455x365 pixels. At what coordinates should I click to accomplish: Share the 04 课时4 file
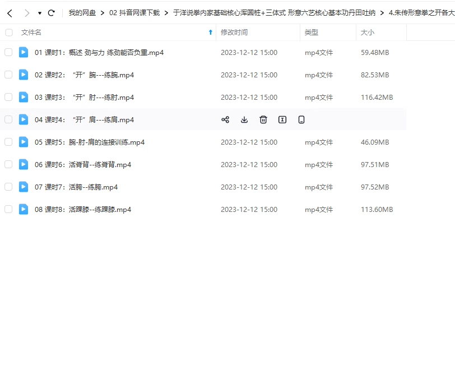(225, 119)
